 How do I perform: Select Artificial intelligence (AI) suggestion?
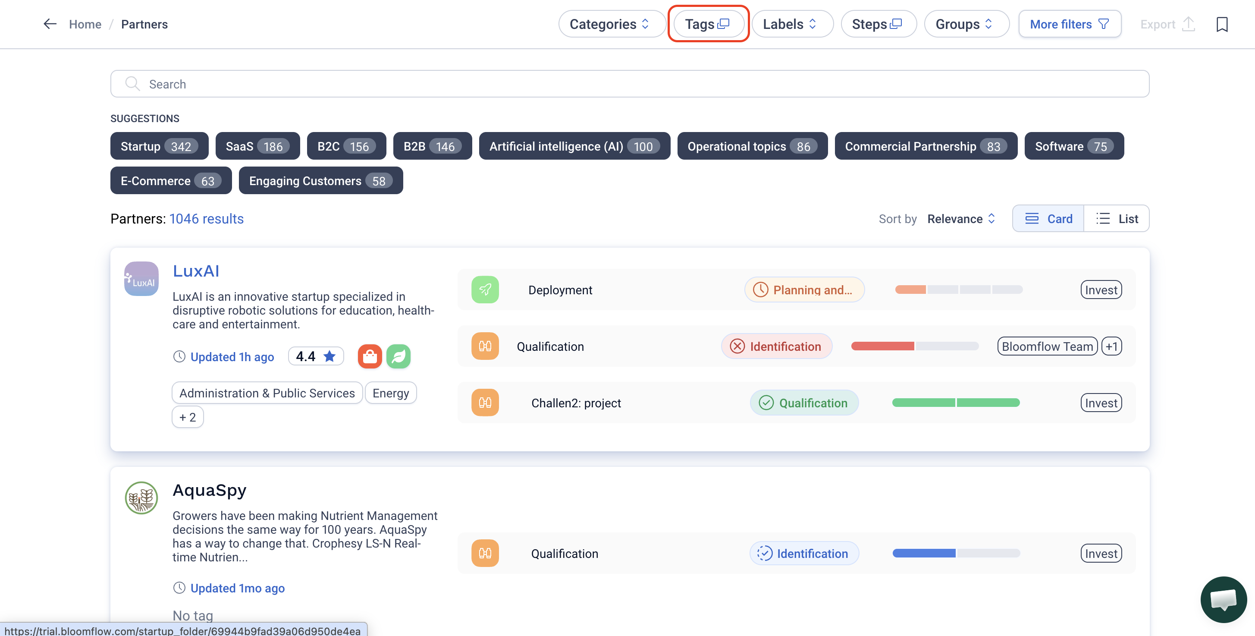pos(574,146)
